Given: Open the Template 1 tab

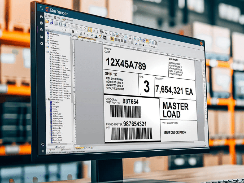Looking at the screenshot, I should coord(79,148).
